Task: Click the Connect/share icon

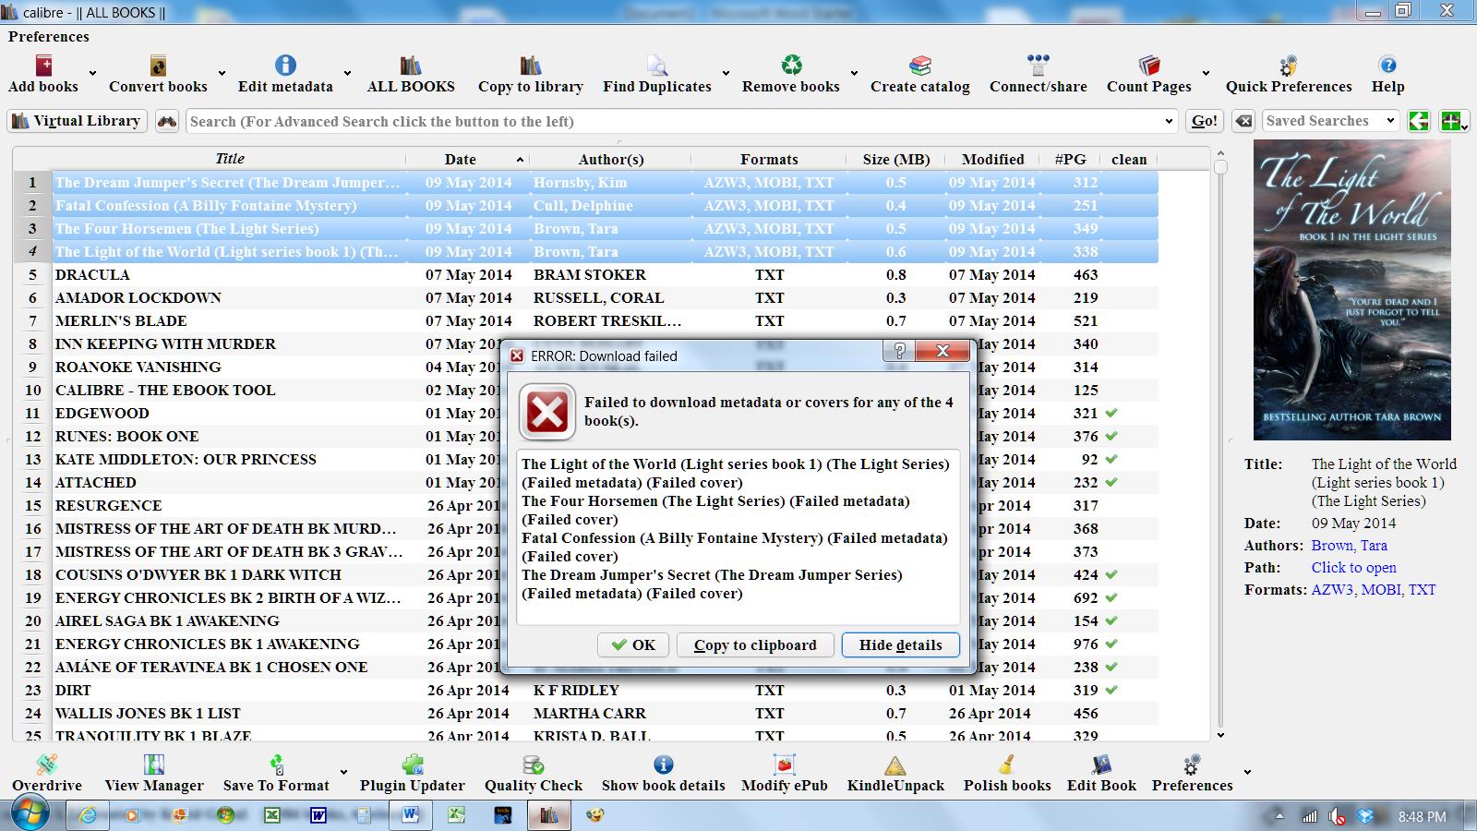Action: [1039, 66]
